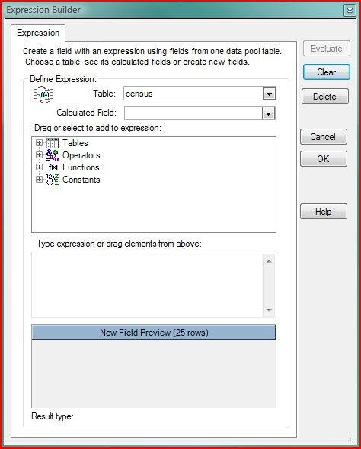This screenshot has width=361, height=449.
Task: Click the Operators symbols icon
Action: pos(52,155)
